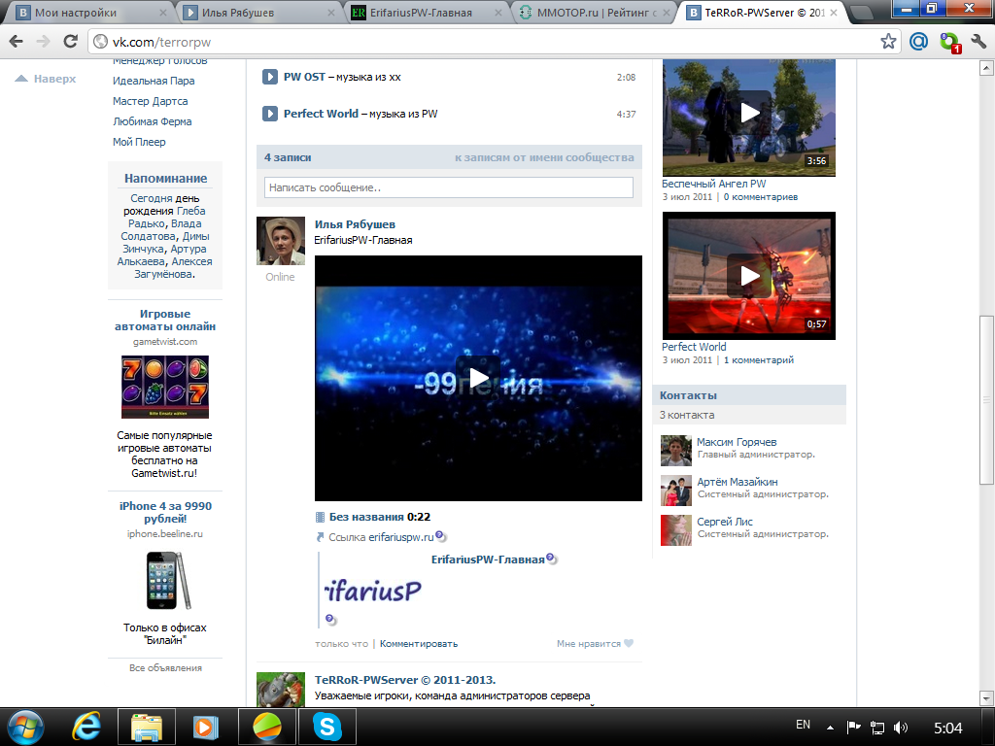Screen dimensions: 995x746
Task: Close the MMOTOP.ru tab
Action: tap(667, 13)
